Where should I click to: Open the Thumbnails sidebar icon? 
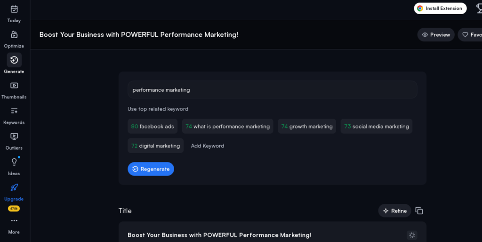tap(14, 86)
